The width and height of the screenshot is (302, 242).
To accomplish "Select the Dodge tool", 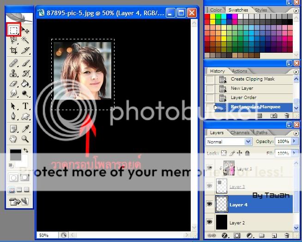I will (x=25, y=93).
